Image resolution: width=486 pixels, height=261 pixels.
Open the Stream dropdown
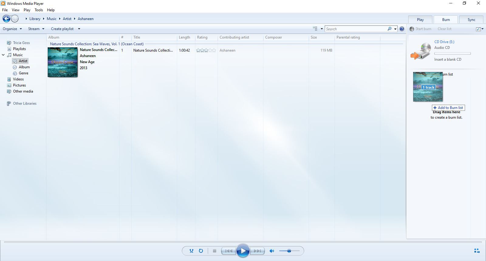tap(36, 29)
